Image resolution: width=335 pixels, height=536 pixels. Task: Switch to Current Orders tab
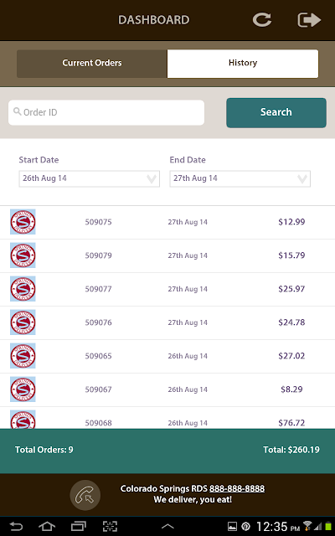92,64
